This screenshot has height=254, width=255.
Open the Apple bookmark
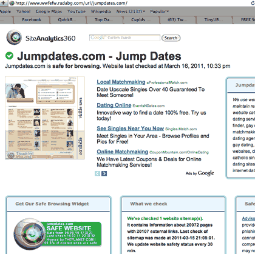(x=5, y=12)
